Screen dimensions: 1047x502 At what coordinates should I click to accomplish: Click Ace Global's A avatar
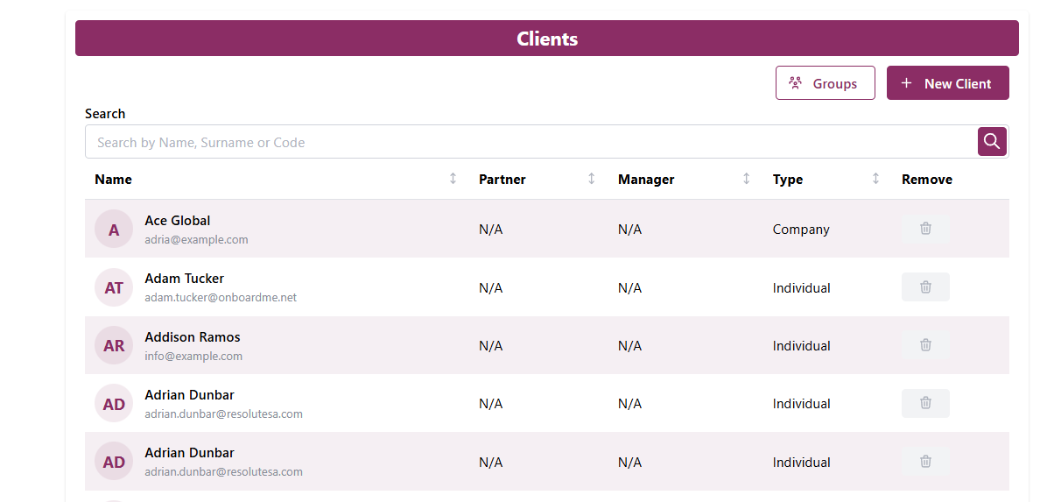[114, 230]
